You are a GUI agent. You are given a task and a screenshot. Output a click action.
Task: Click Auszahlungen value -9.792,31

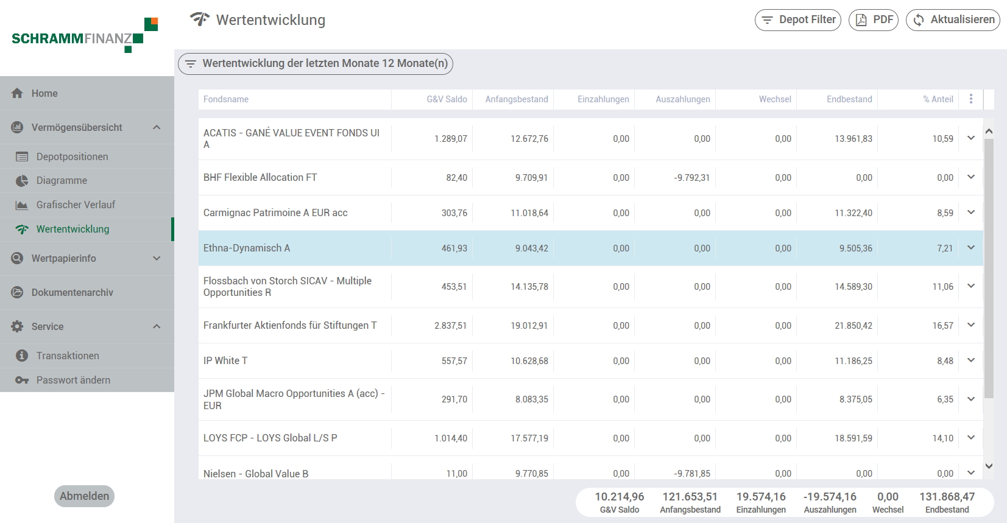pos(692,178)
